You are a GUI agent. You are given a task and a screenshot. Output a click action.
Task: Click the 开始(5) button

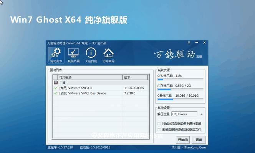[183, 140]
